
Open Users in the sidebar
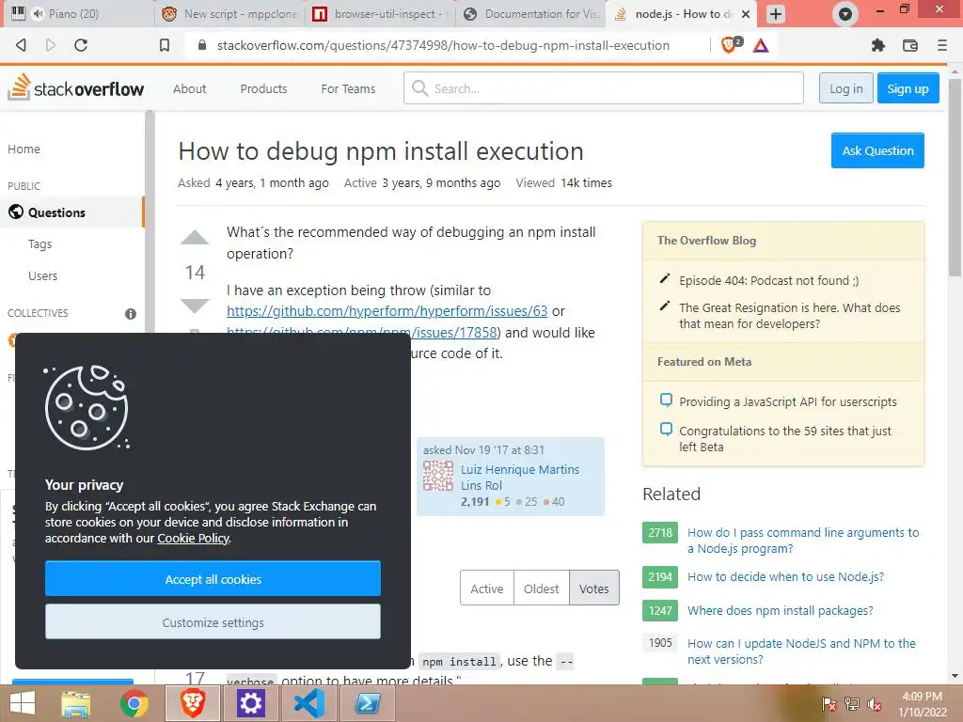point(43,275)
